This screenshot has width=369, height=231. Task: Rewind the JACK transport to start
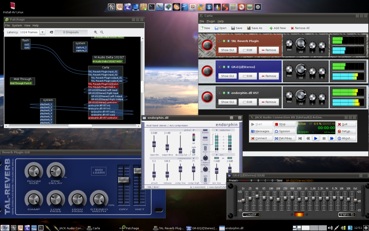tap(300, 138)
